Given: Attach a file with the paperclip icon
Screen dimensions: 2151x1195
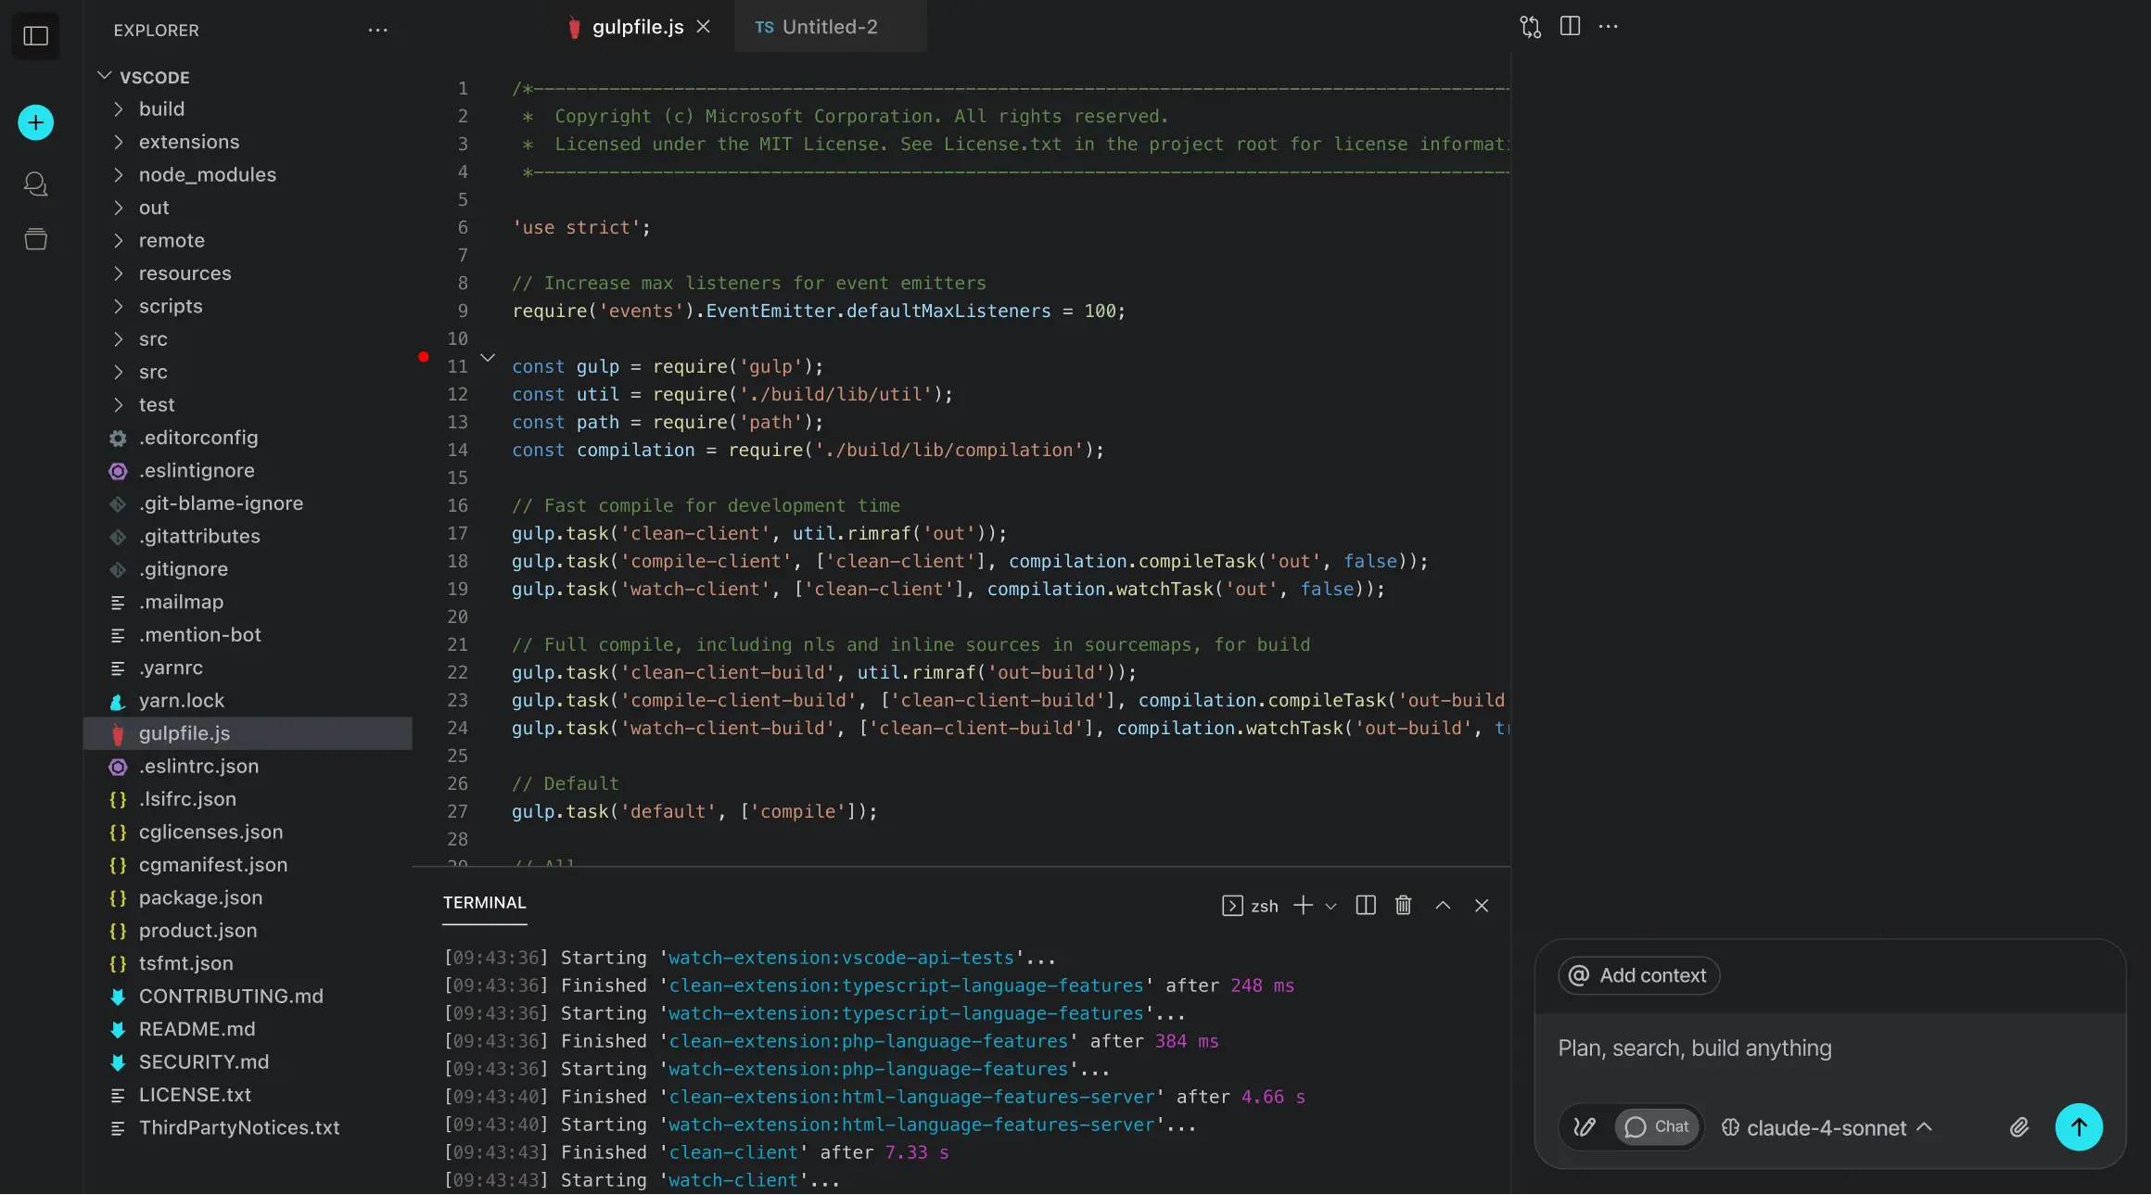Looking at the screenshot, I should [2019, 1127].
